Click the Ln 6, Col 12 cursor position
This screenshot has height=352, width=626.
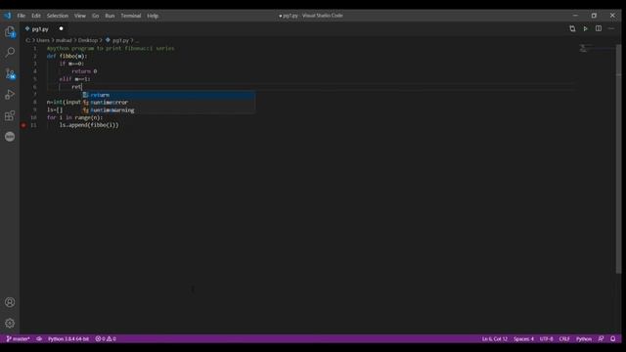pyautogui.click(x=494, y=339)
